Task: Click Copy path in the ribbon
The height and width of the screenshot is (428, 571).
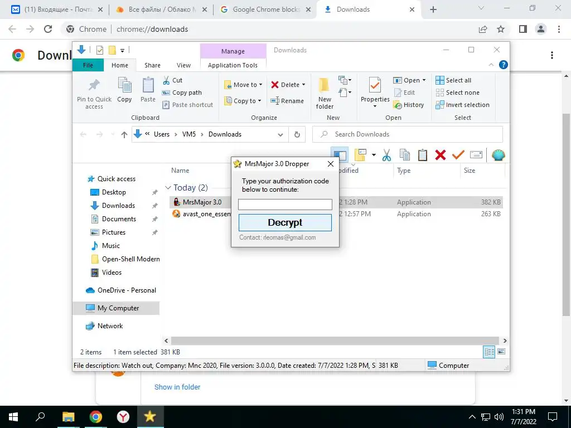Action: click(182, 93)
